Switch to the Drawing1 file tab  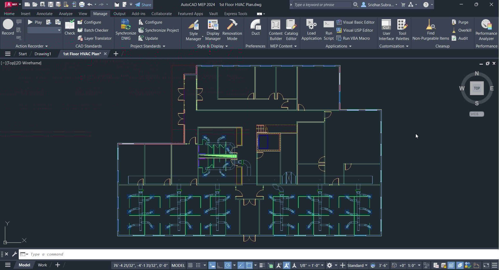tap(43, 54)
